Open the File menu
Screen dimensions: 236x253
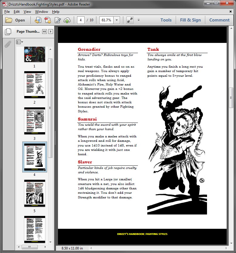click(x=7, y=12)
